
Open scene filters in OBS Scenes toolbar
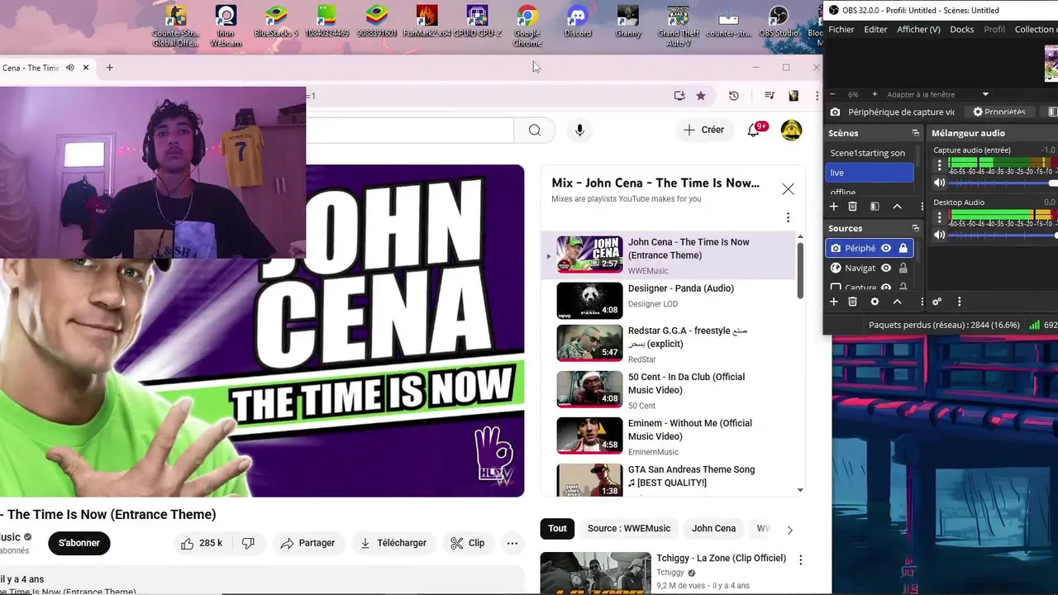(x=875, y=207)
